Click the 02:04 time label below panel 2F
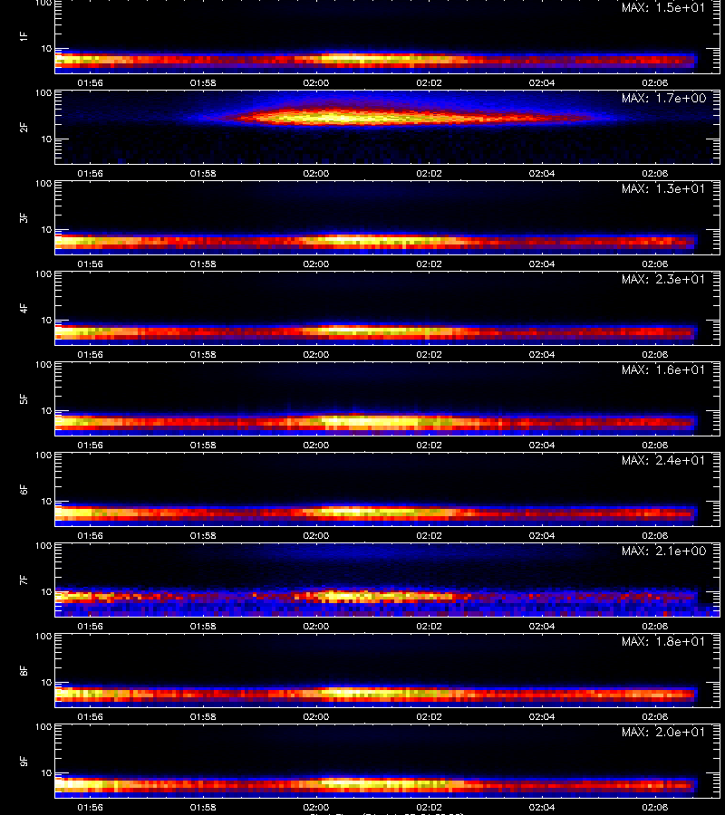 [x=542, y=174]
